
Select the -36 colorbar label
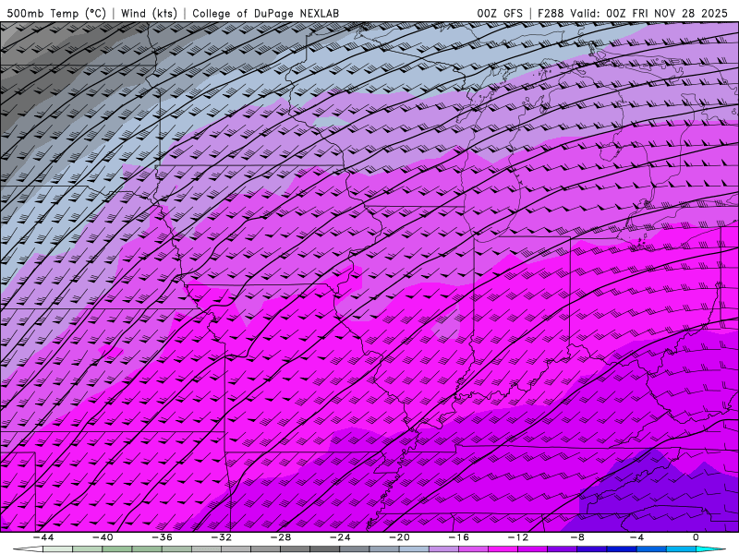pyautogui.click(x=162, y=537)
